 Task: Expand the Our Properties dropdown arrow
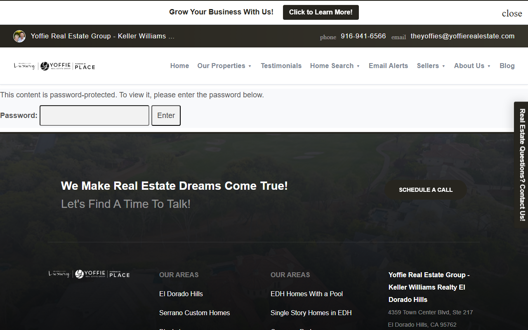tap(250, 66)
